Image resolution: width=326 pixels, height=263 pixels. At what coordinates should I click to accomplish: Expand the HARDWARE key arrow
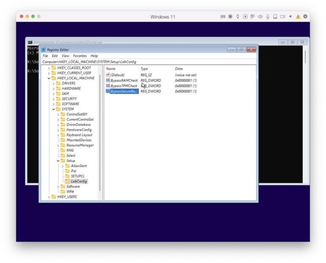pyautogui.click(x=53, y=89)
